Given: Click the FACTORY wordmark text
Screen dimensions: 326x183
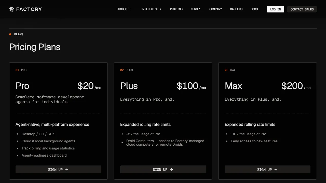Looking at the screenshot, I should coord(29,9).
